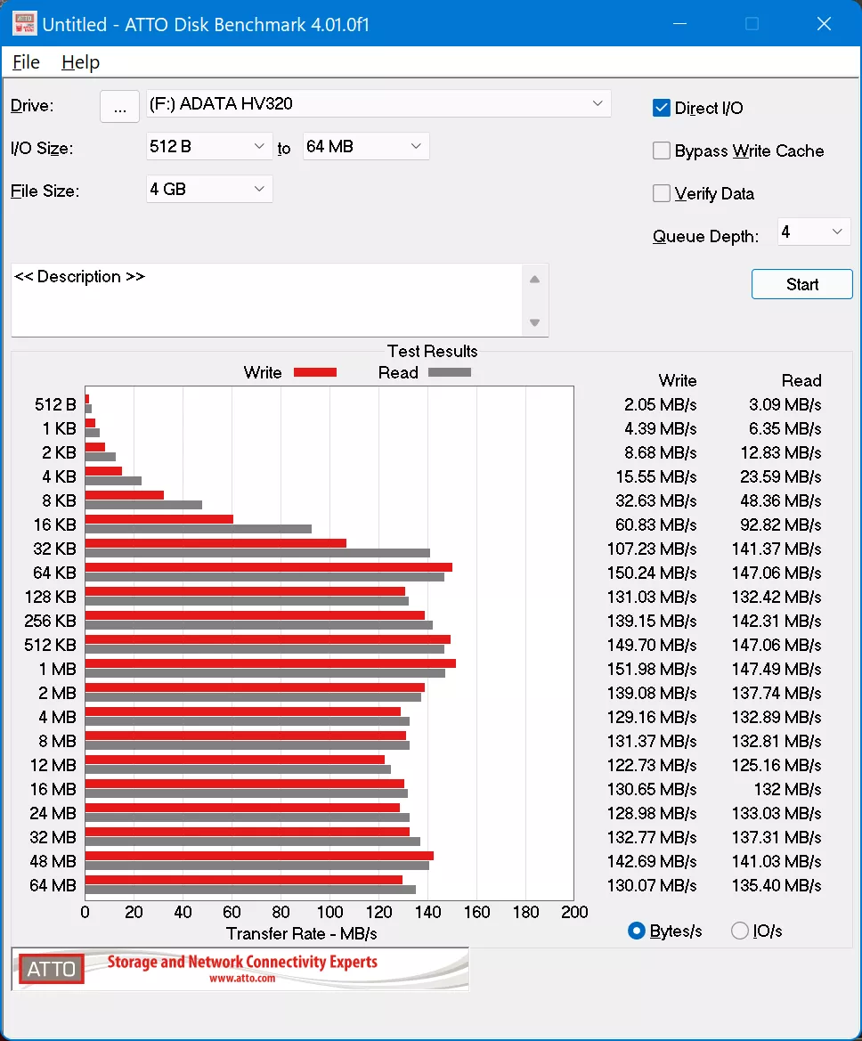Image resolution: width=862 pixels, height=1041 pixels.
Task: Click the Start button
Action: click(x=801, y=284)
